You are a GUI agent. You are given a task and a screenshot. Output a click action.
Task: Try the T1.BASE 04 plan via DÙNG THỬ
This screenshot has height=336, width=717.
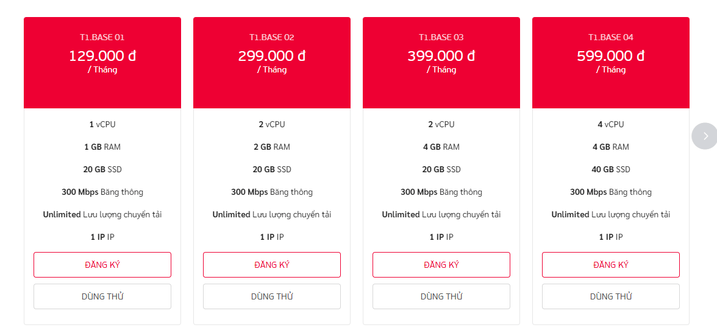(x=610, y=296)
